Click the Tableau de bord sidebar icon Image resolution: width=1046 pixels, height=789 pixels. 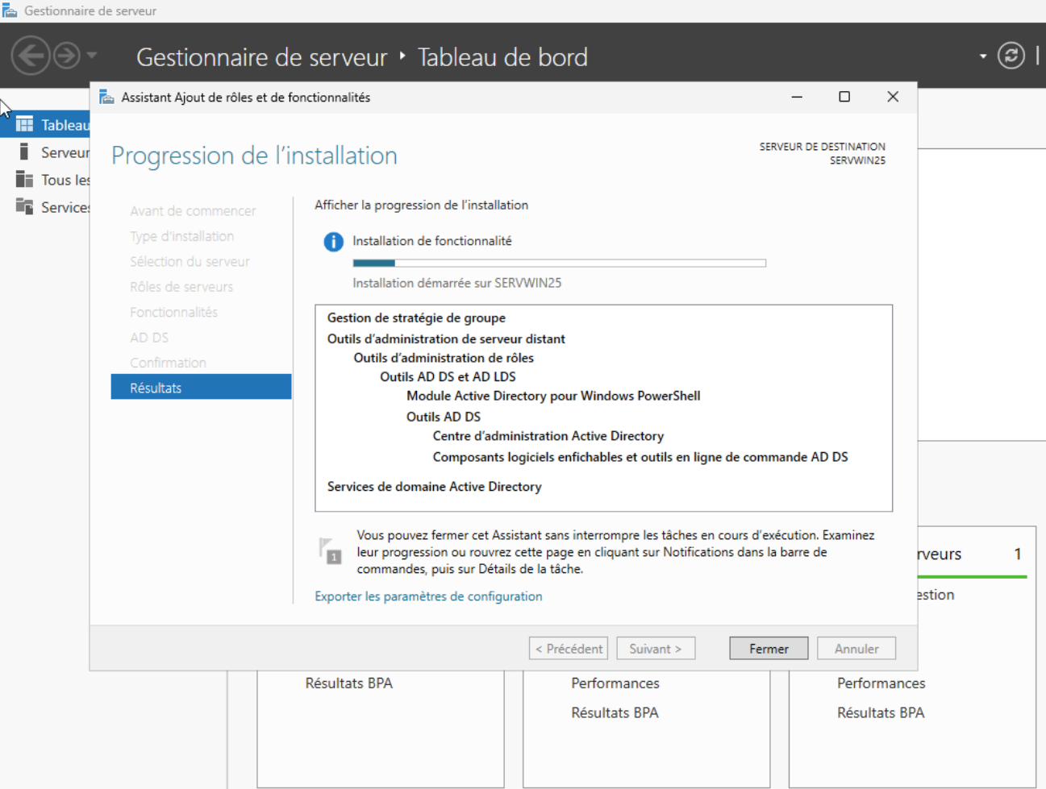pos(25,124)
